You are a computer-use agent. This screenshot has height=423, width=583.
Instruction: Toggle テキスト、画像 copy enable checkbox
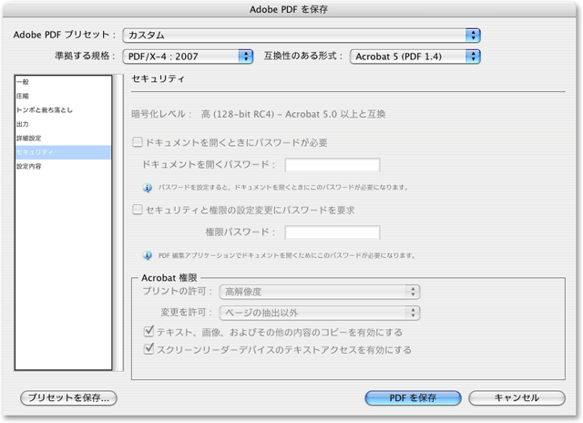click(150, 332)
